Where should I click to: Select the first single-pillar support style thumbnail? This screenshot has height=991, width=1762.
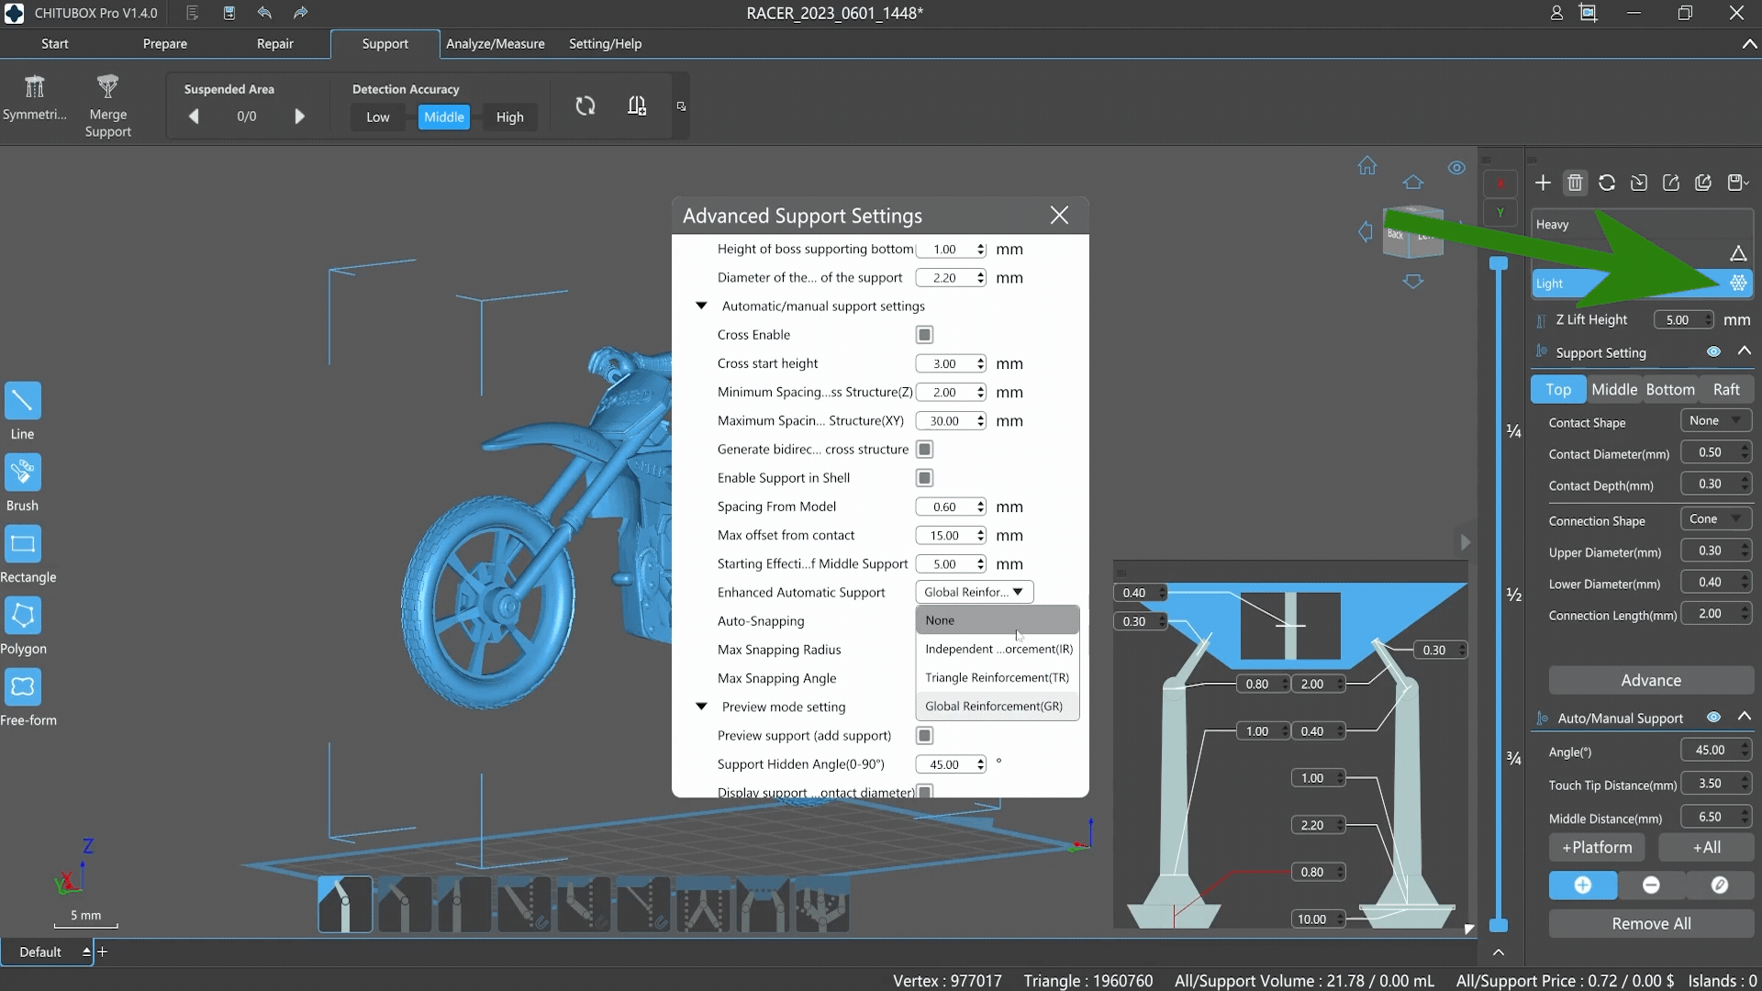pos(345,904)
